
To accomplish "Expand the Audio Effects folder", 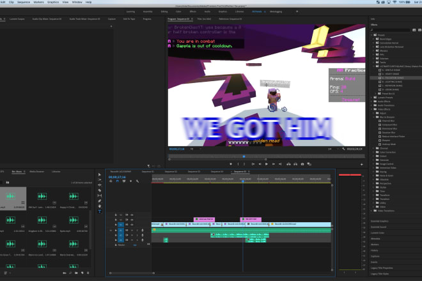I will point(372,102).
